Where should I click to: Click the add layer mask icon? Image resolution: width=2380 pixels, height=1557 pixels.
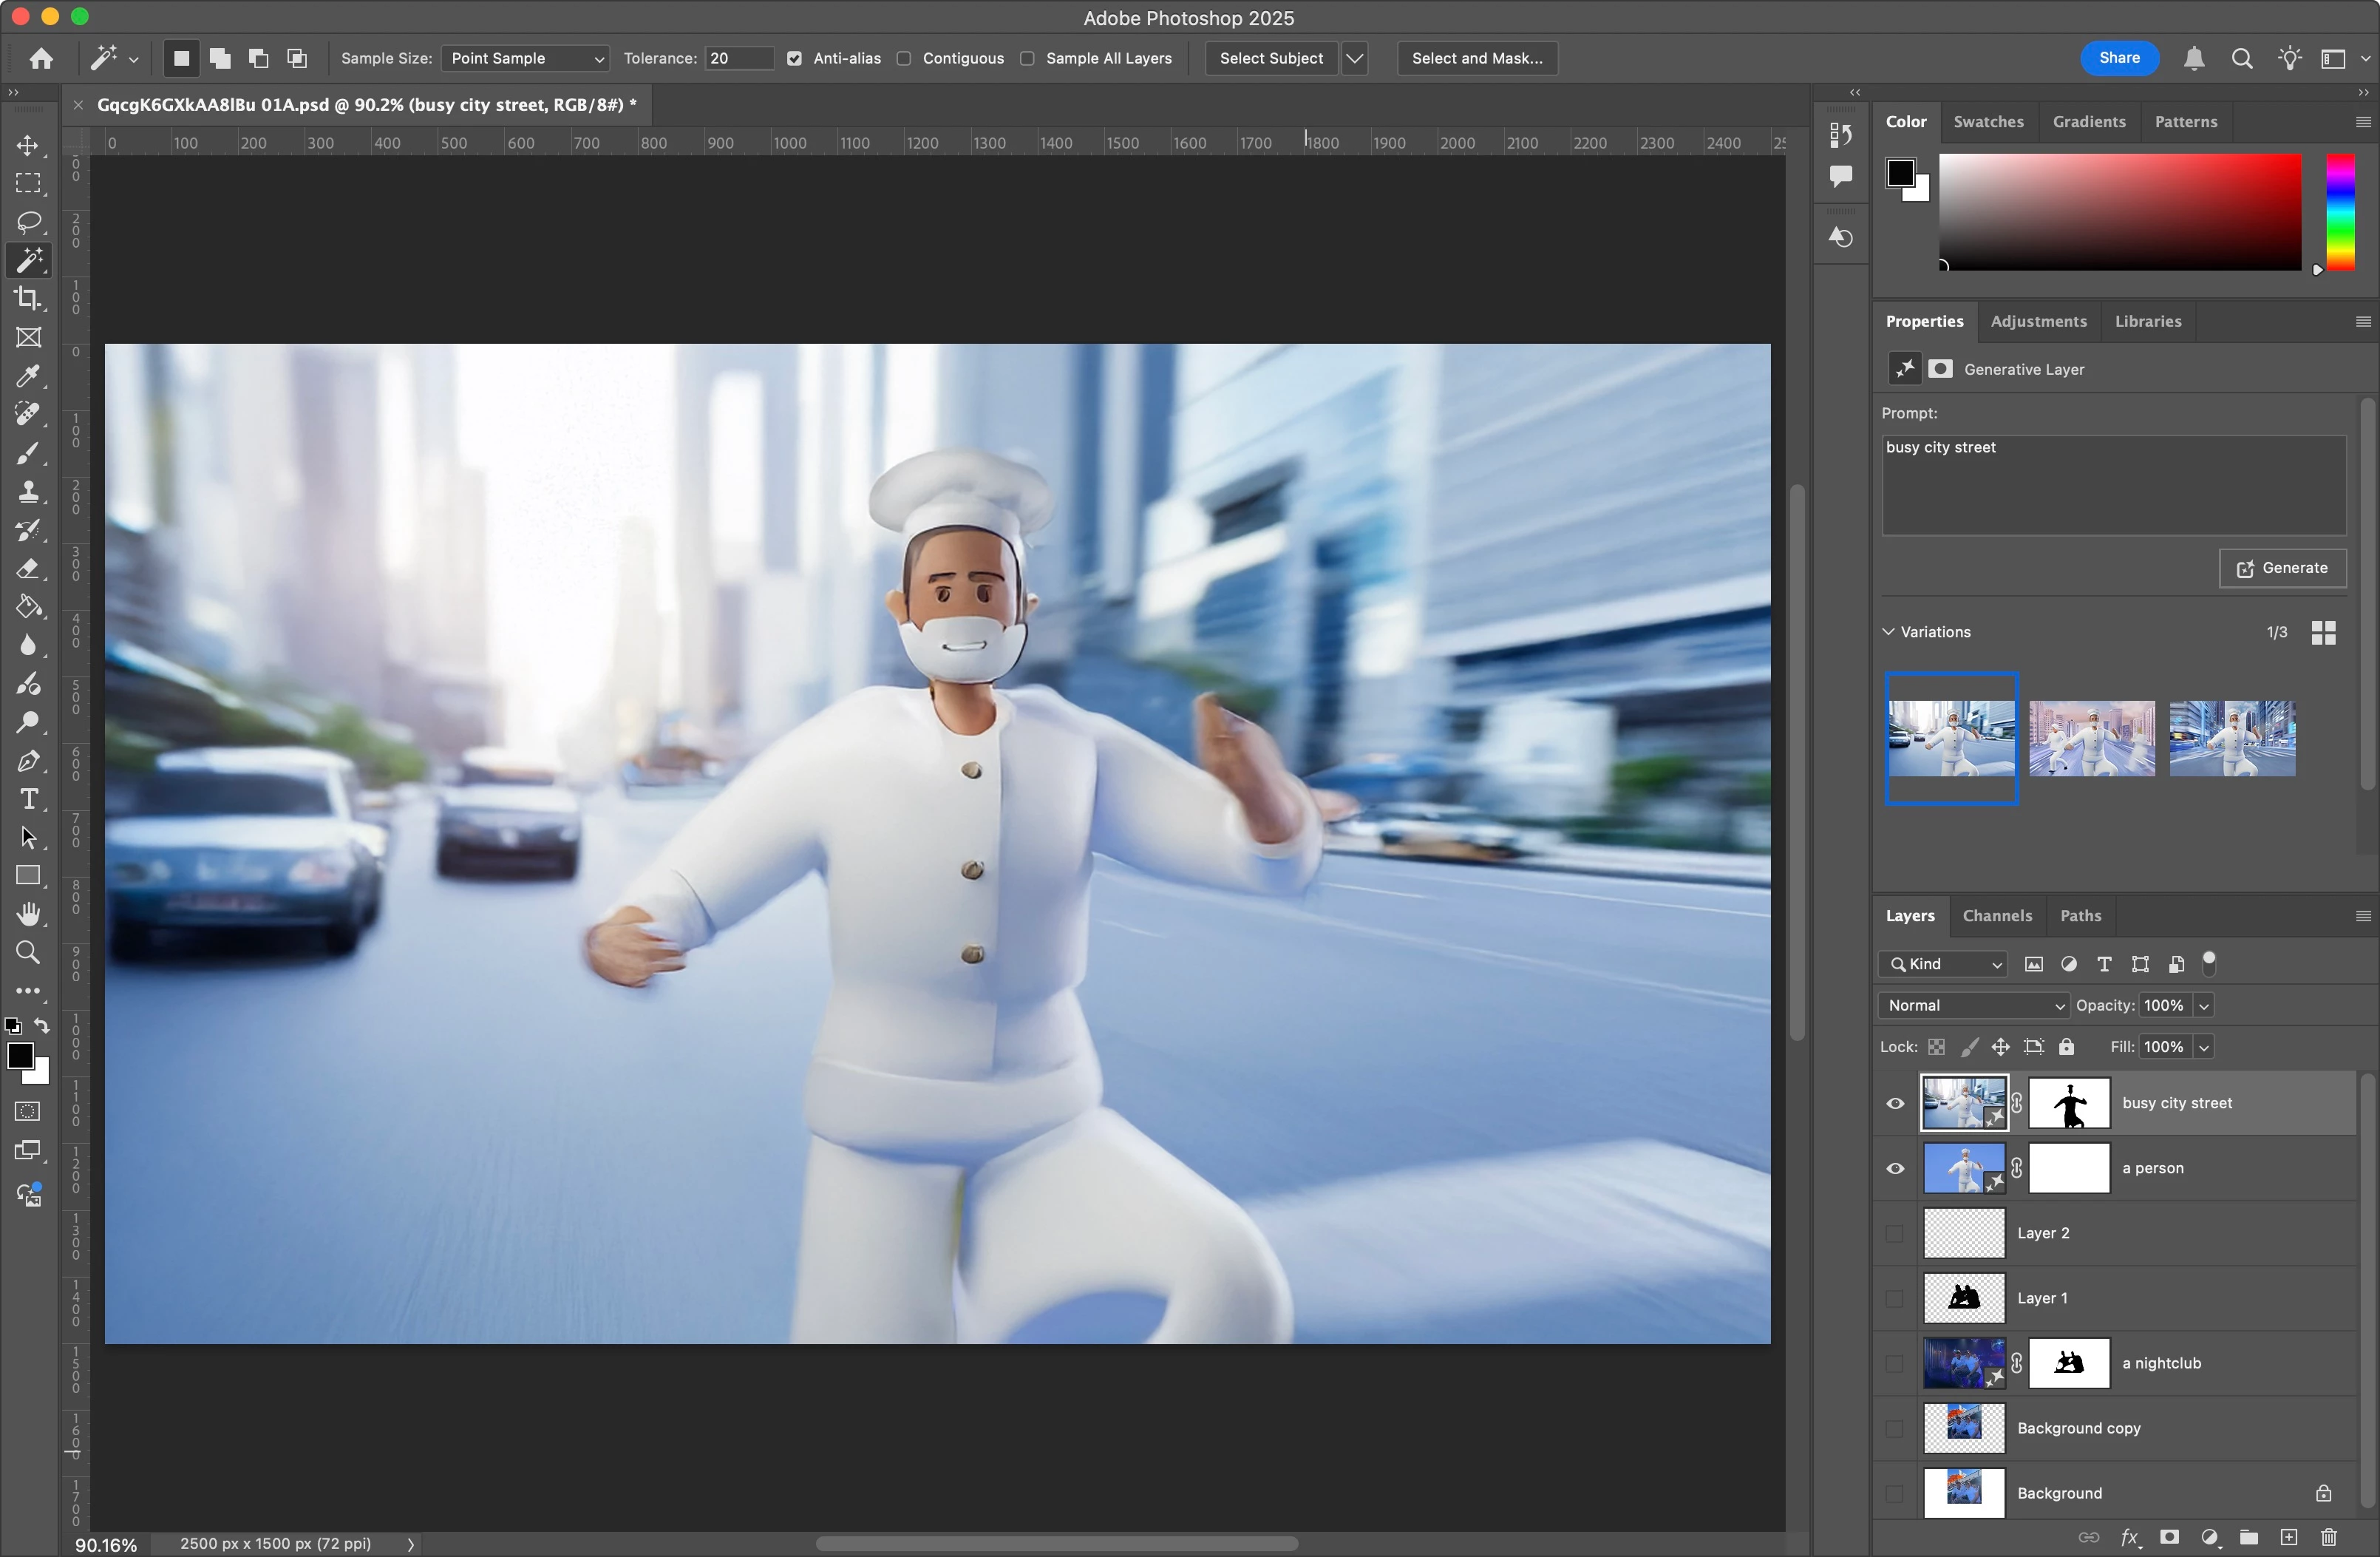2169,1537
